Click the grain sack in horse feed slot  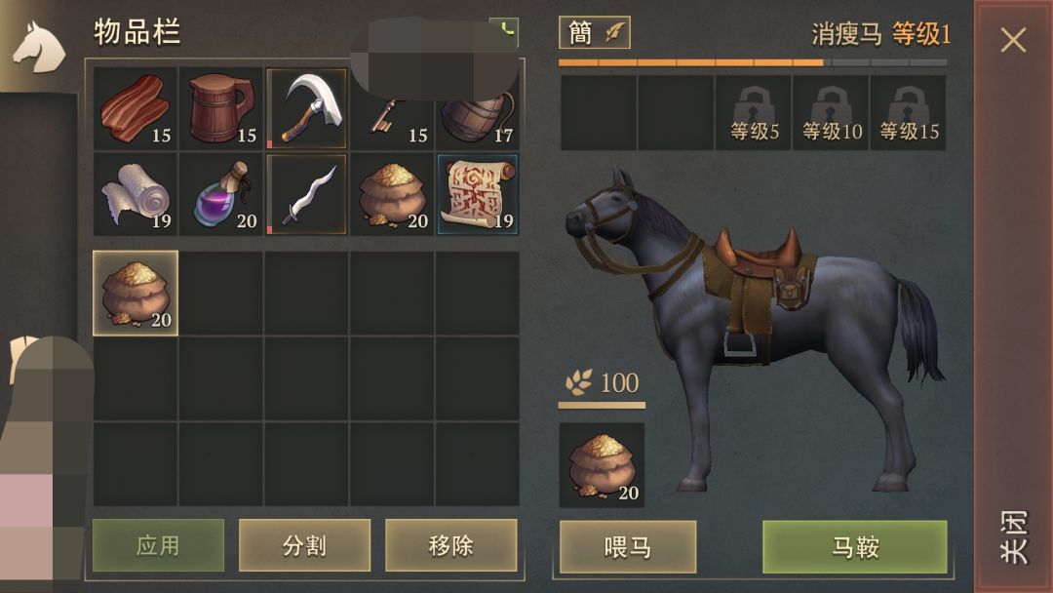[x=602, y=464]
